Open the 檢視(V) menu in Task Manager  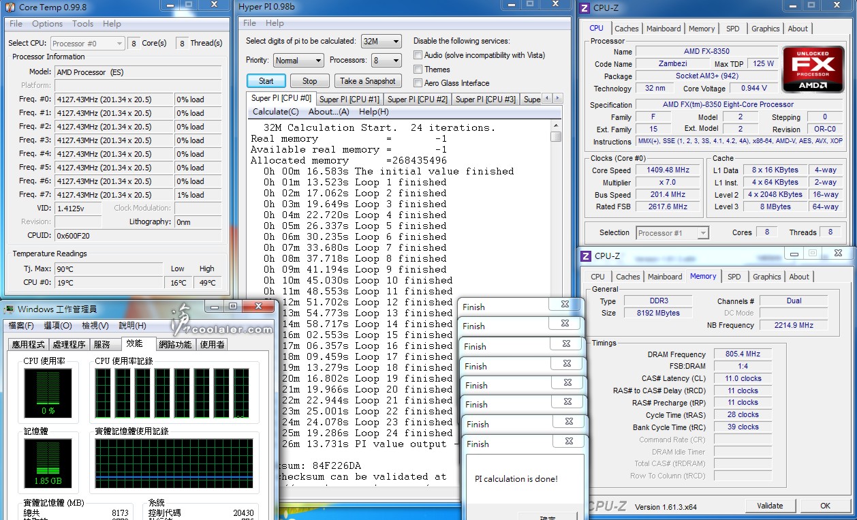[x=95, y=326]
